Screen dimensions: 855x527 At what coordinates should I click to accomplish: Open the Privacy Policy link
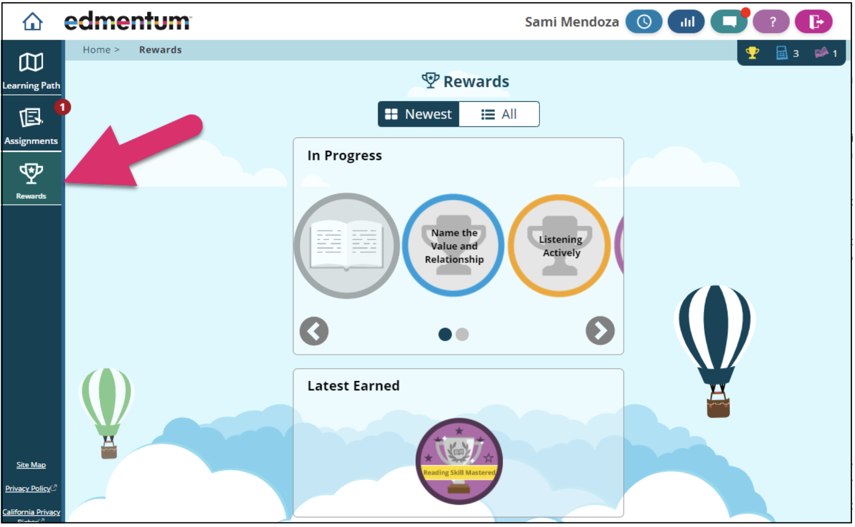click(29, 489)
